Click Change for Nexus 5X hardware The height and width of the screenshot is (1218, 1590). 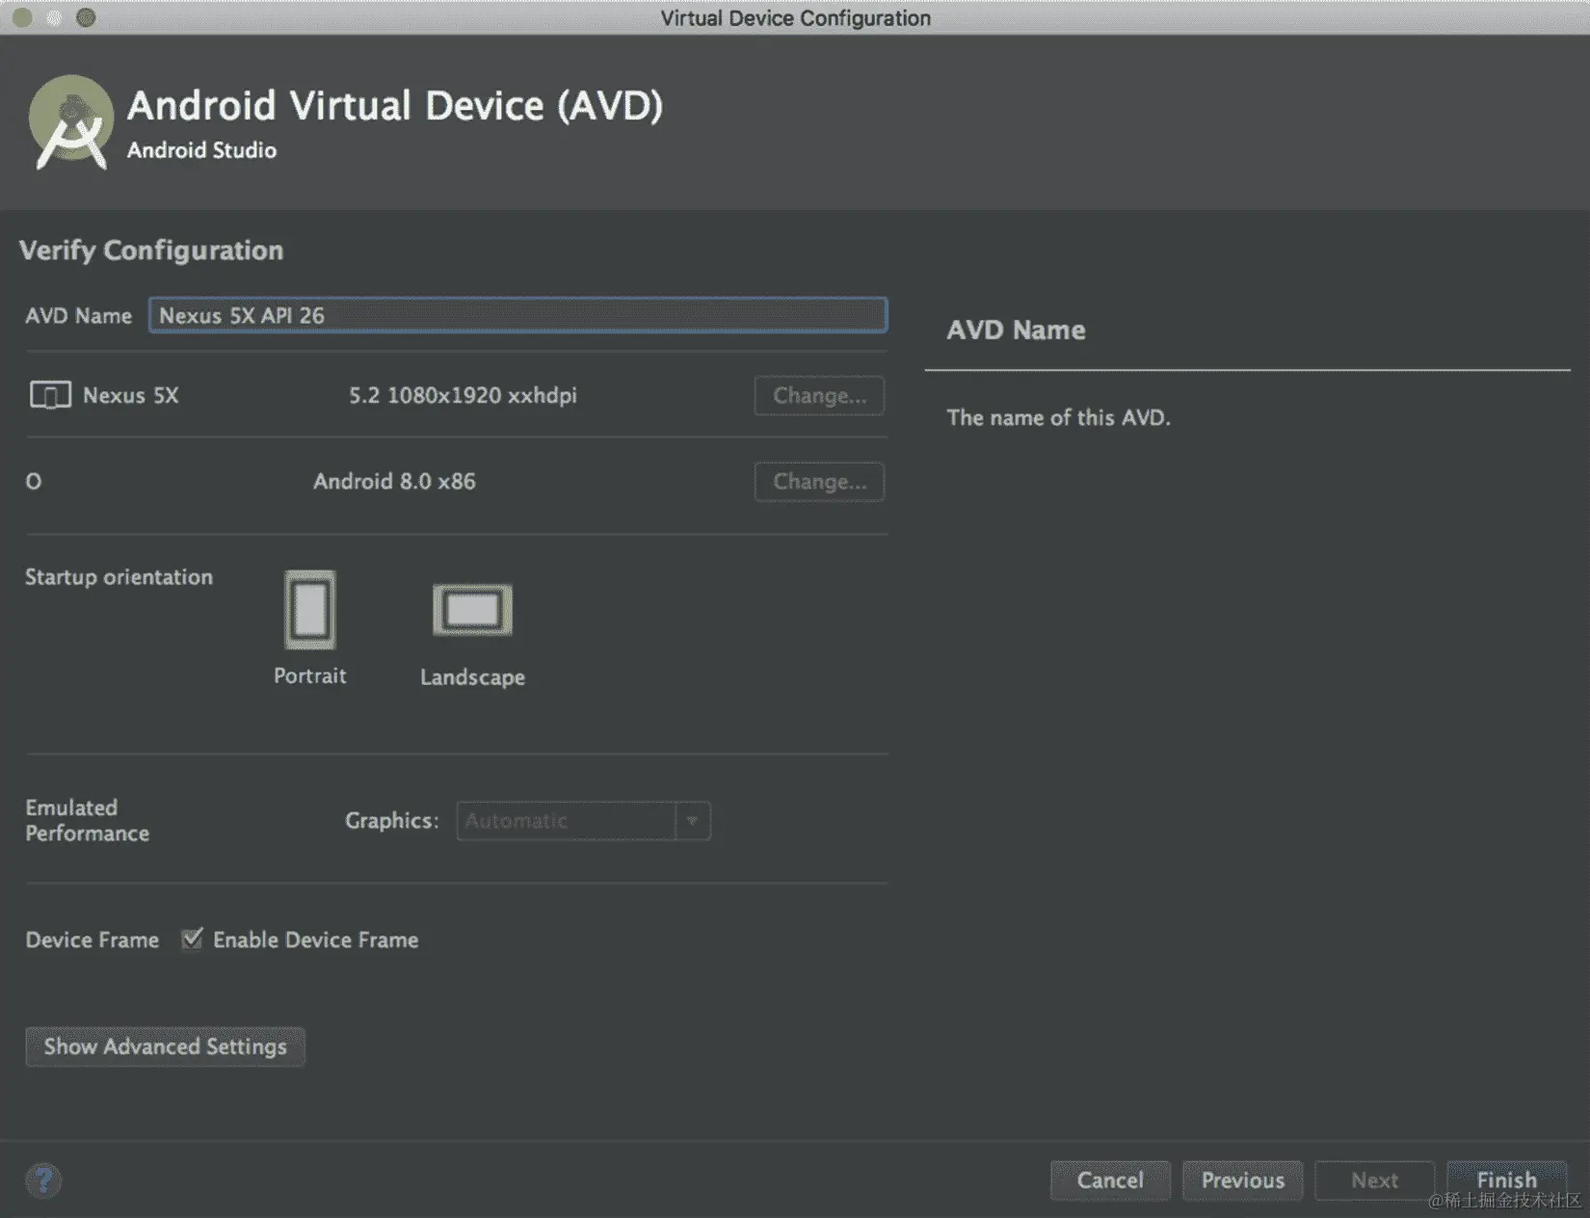(819, 396)
